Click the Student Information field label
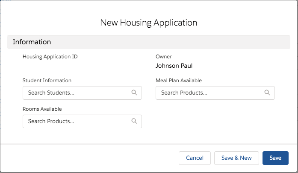 tap(47, 80)
